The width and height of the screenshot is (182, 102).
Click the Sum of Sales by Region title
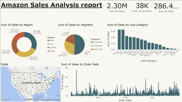click(x=17, y=25)
